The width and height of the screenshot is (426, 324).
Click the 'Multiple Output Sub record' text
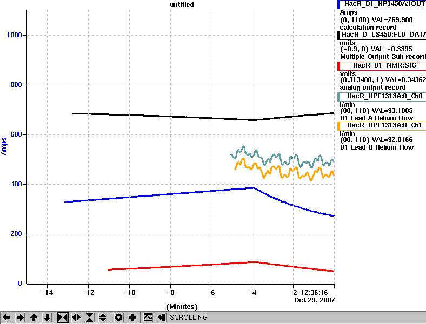pos(383,57)
